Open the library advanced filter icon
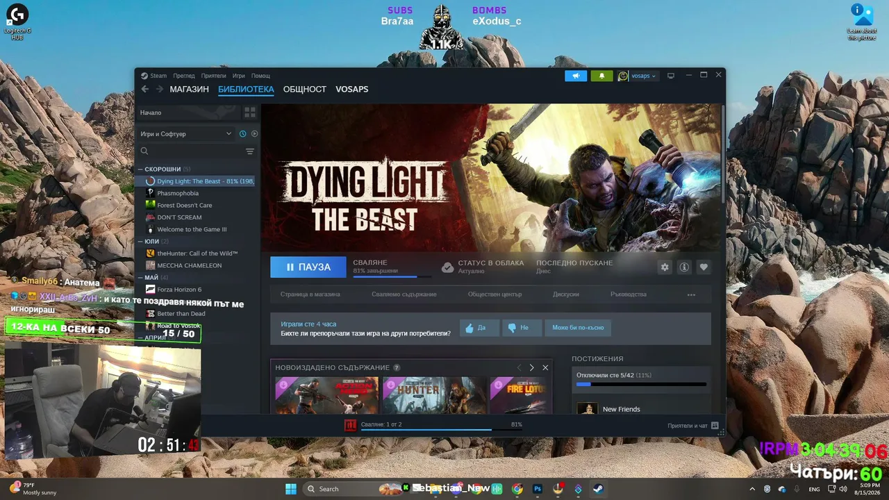The image size is (889, 500). point(250,151)
